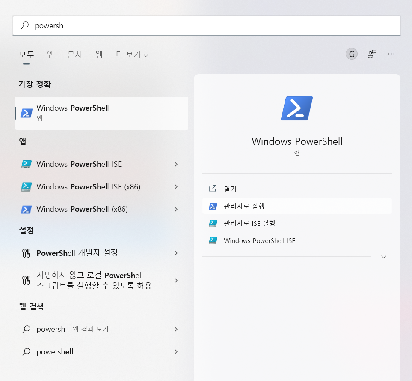
Task: Click Windows PowerShell ISE (x86) icon
Action: pyautogui.click(x=26, y=187)
